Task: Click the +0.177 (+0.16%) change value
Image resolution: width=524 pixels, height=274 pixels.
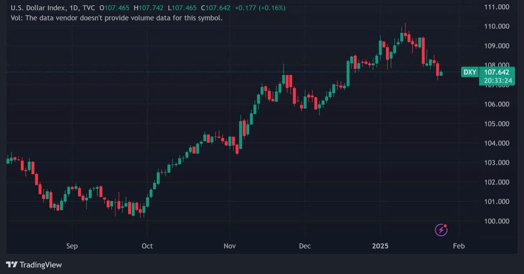Action: [x=260, y=8]
